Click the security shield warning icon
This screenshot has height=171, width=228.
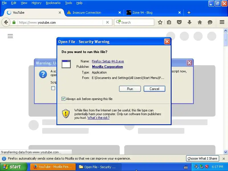coord(66,114)
